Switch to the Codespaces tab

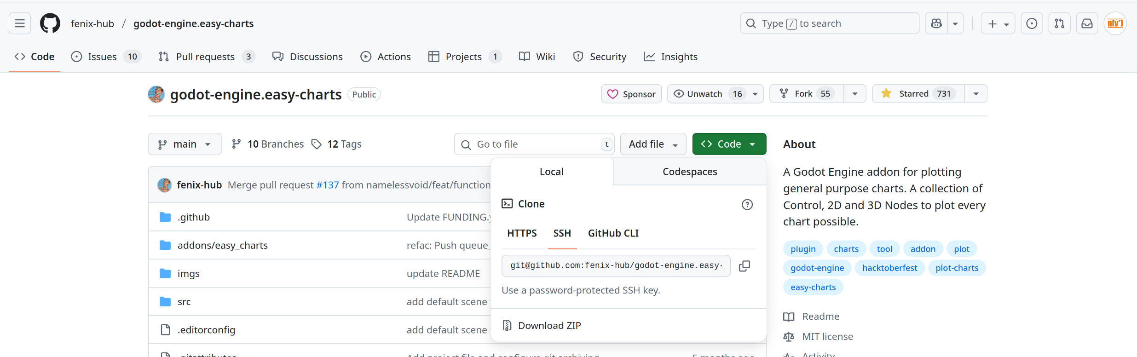(689, 172)
